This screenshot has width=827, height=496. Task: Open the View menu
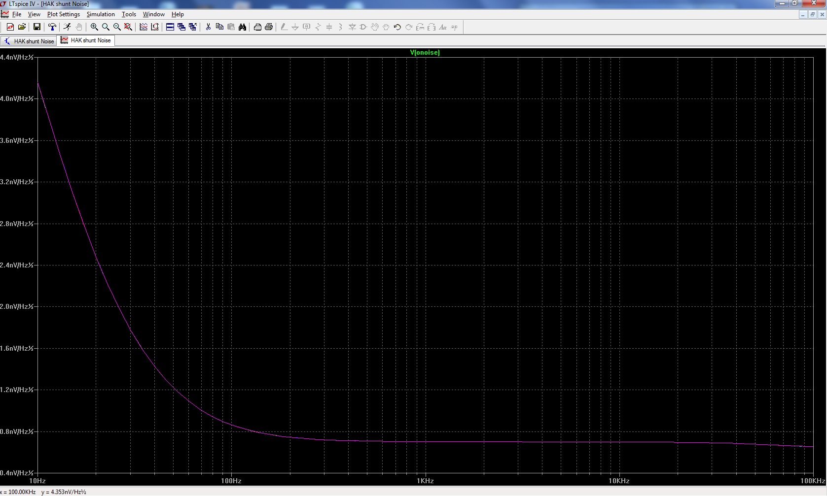click(34, 14)
